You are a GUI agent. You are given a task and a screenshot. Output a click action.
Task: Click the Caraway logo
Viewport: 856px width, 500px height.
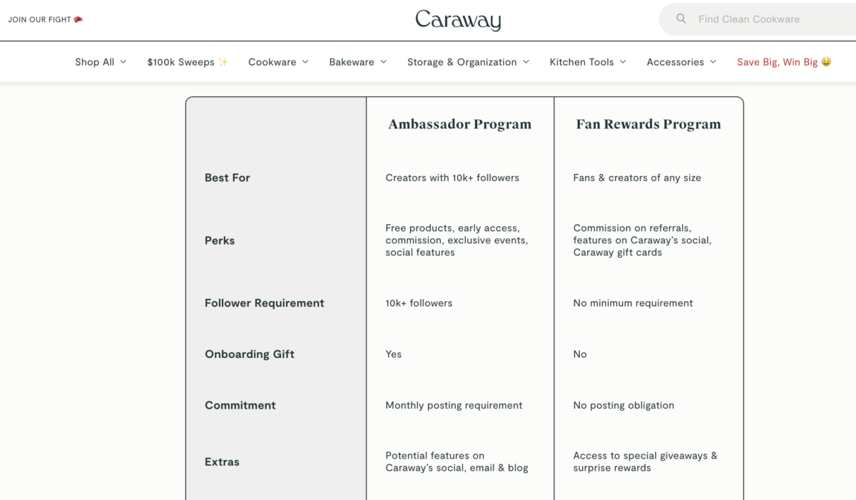[x=458, y=20]
